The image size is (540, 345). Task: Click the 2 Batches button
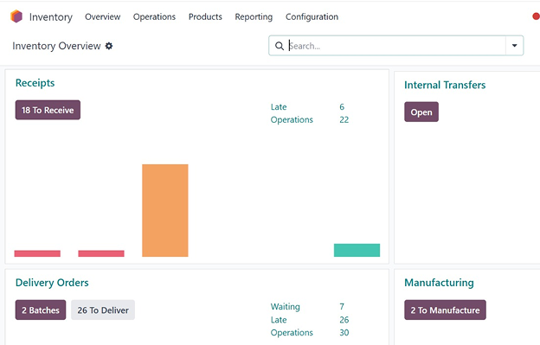coord(41,310)
